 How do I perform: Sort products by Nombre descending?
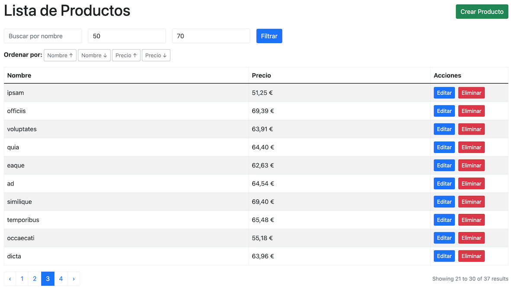click(94, 55)
